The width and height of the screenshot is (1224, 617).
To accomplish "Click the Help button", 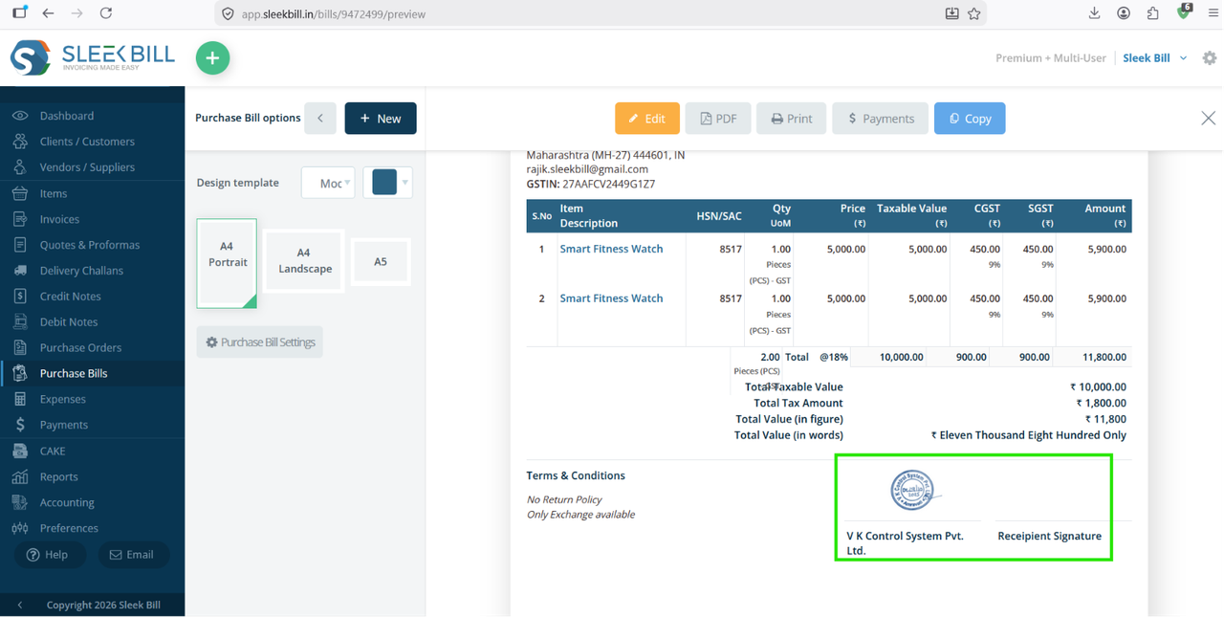I will click(x=49, y=555).
